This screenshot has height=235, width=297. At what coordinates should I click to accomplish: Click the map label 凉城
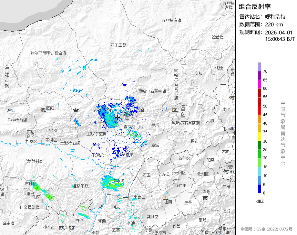point(155,145)
